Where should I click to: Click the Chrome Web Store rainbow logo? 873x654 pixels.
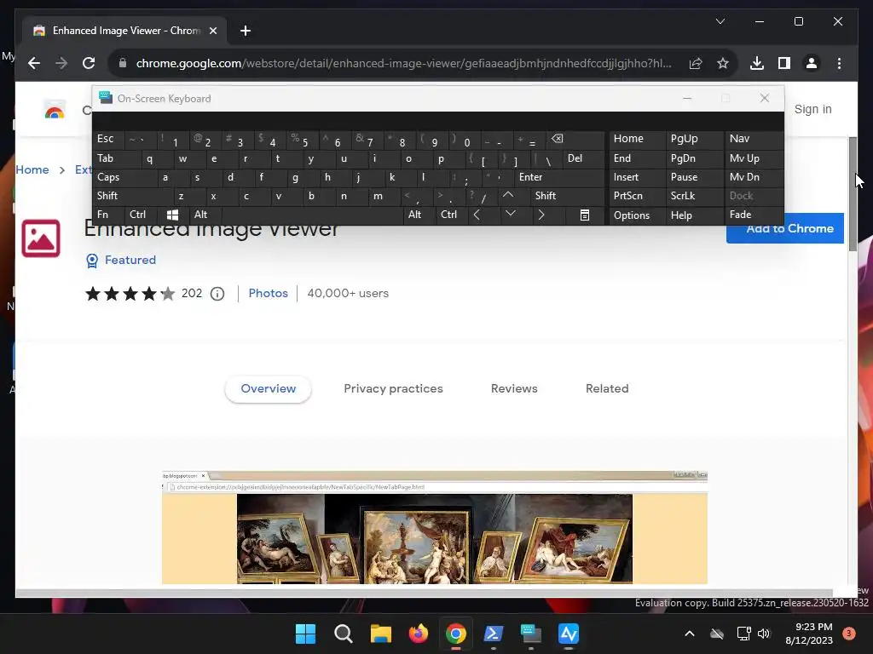[x=55, y=110]
